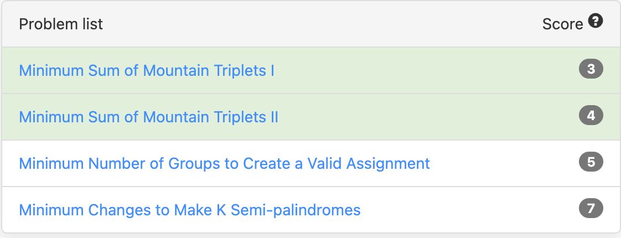Click the score badge showing 7
This screenshot has height=238, width=621.
click(591, 208)
